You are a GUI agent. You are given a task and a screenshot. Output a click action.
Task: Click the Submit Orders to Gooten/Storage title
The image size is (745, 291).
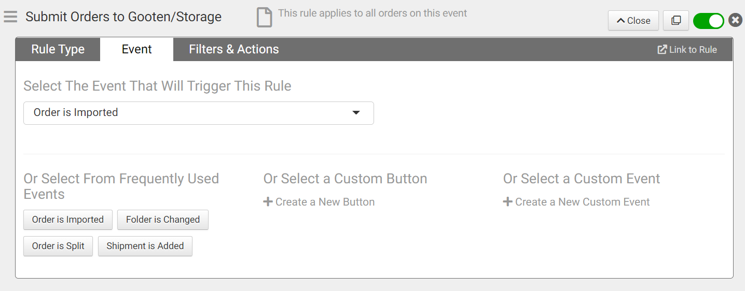pos(123,17)
